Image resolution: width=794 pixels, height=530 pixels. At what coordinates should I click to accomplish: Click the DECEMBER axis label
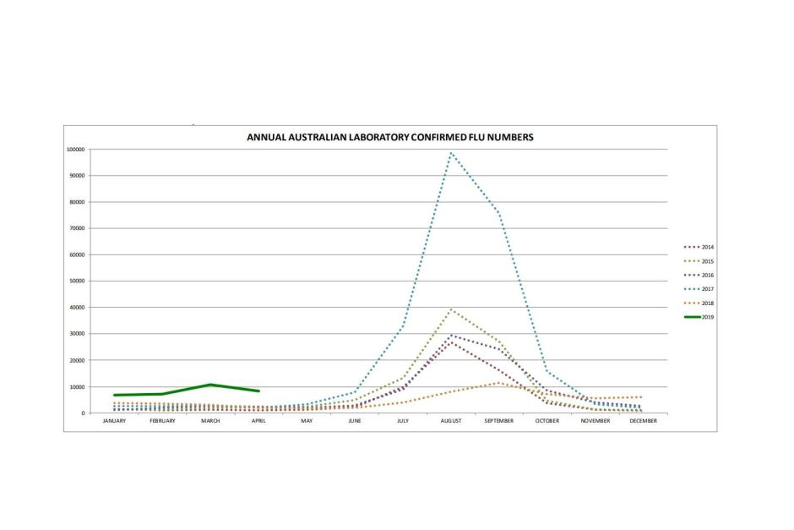pyautogui.click(x=643, y=421)
